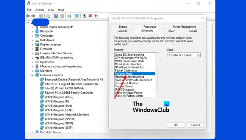Select WAN Miniport (Network Monitor) device
The image size is (246, 140).
coord(67,114)
